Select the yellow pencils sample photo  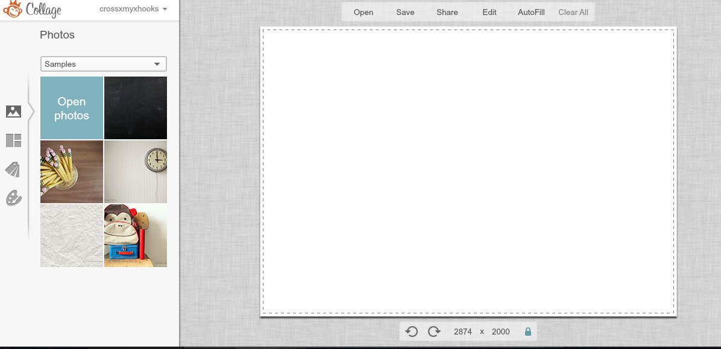[x=72, y=172]
